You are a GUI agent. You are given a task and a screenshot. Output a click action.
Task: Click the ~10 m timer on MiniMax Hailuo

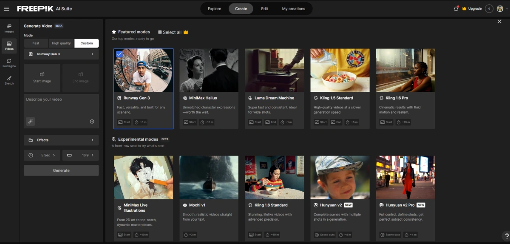click(207, 122)
